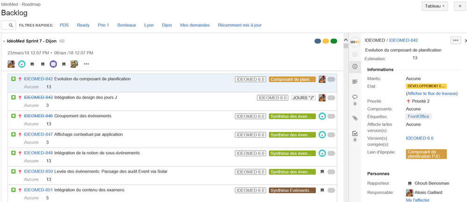467x202 pixels.
Task: Select the red-hat photo avatar in sprint header
Action: click(11, 64)
